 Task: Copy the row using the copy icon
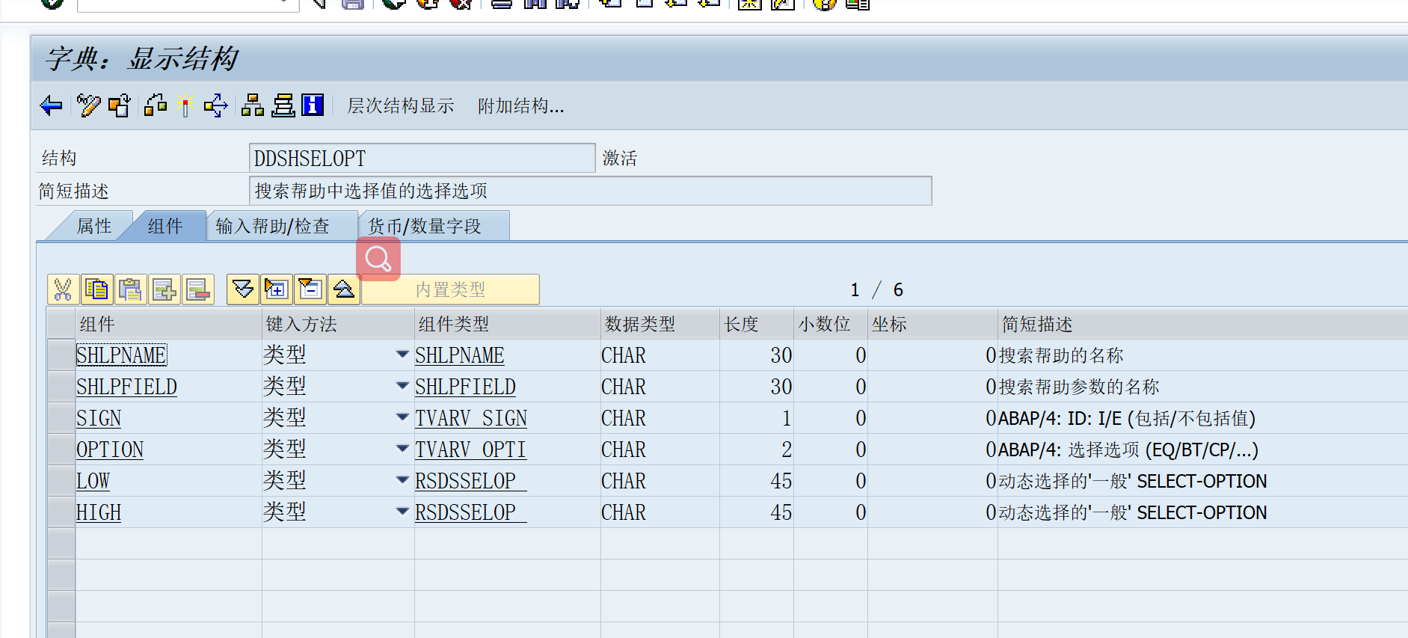[x=96, y=289]
